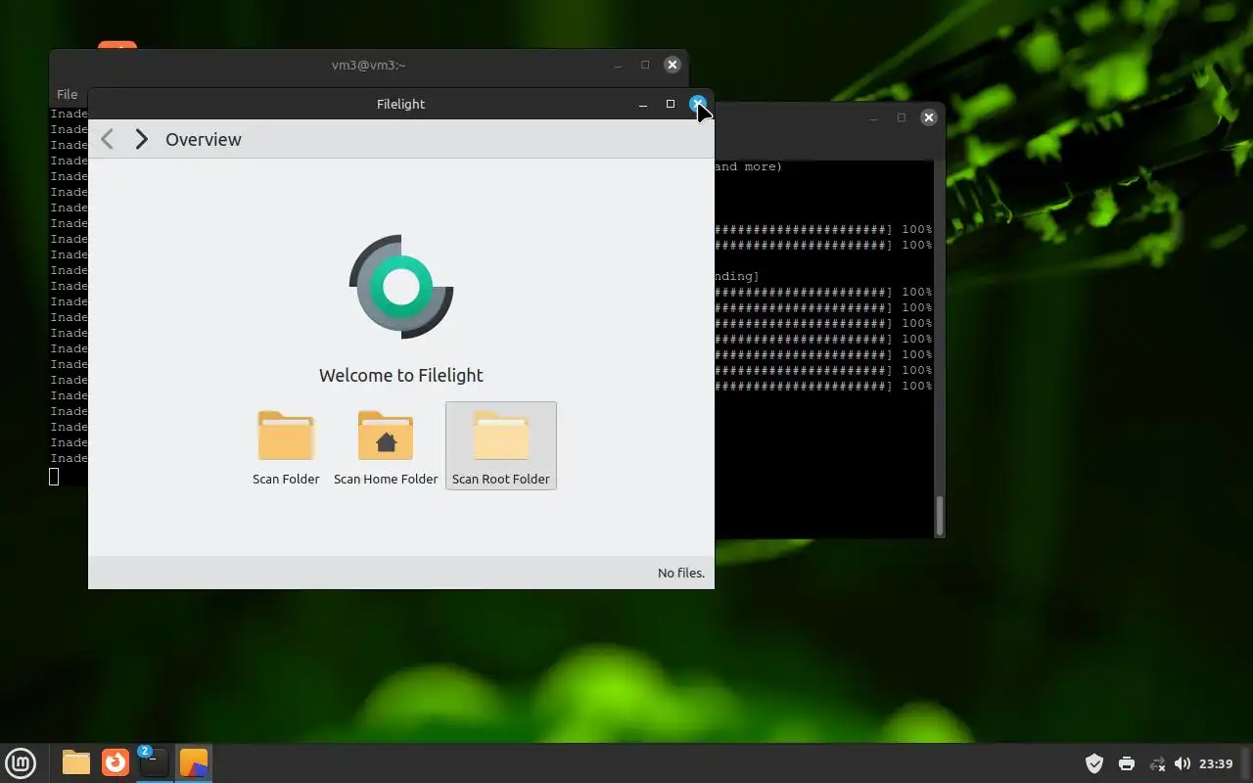Click Scan Folder button in Filelight
1253x783 pixels.
pyautogui.click(x=286, y=446)
